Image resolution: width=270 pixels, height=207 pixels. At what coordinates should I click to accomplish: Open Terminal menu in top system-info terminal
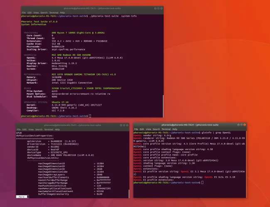click(52, 12)
